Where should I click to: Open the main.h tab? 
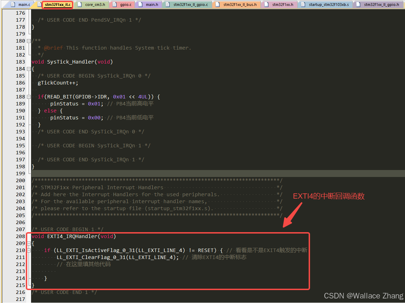pos(149,5)
